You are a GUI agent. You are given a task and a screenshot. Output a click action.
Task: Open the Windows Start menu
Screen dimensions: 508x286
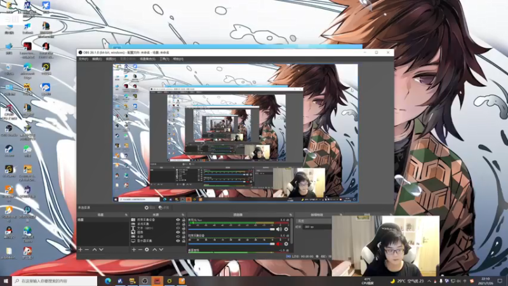[6, 281]
